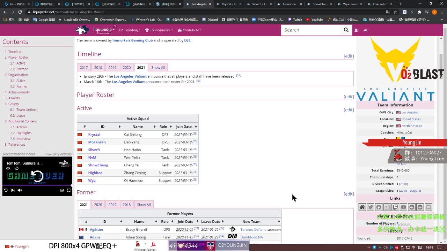Click the system clock in taskbar
Viewport: 447px width, 251px height.
[430, 248]
